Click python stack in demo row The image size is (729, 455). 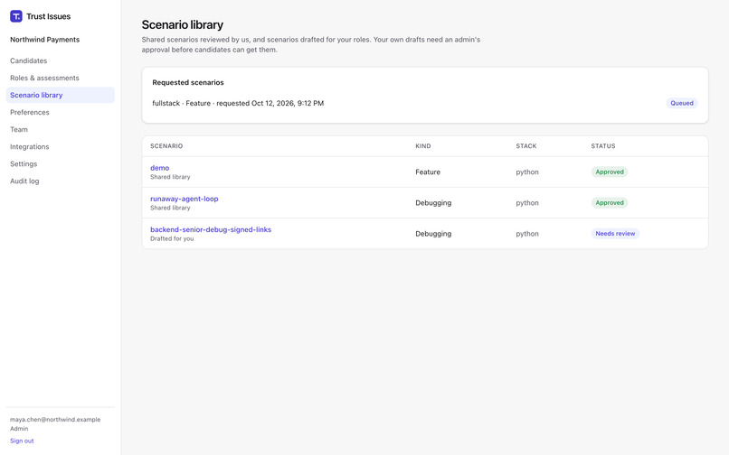[x=527, y=172]
